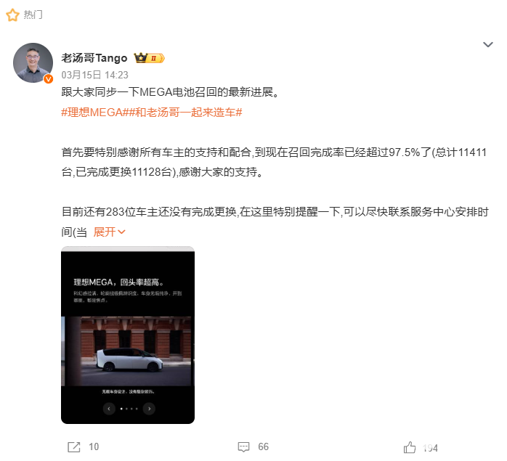Click the carousel page dots indicator

(129, 409)
